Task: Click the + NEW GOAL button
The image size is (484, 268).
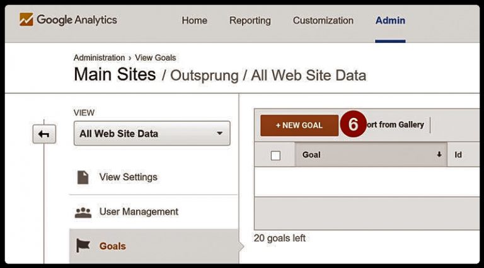Action: (x=299, y=125)
